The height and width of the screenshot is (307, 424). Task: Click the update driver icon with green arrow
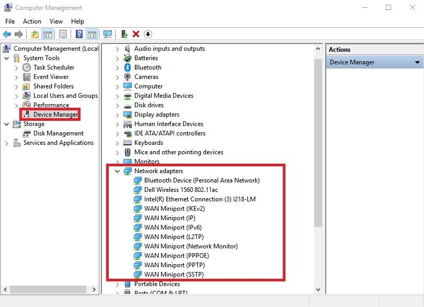click(124, 34)
